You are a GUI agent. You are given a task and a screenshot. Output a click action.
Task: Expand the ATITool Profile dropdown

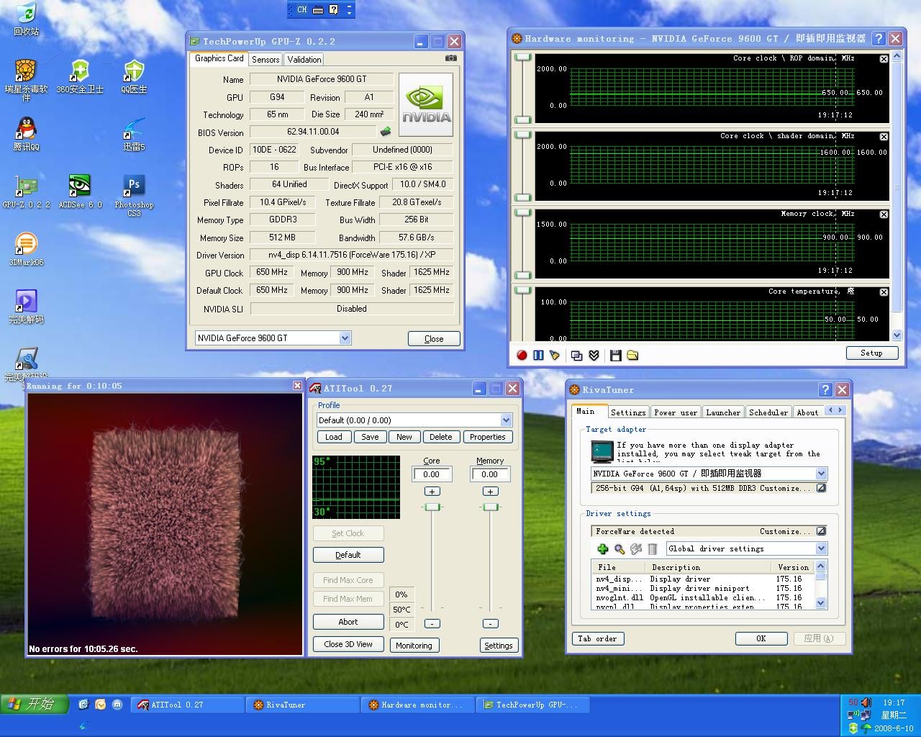tap(506, 420)
